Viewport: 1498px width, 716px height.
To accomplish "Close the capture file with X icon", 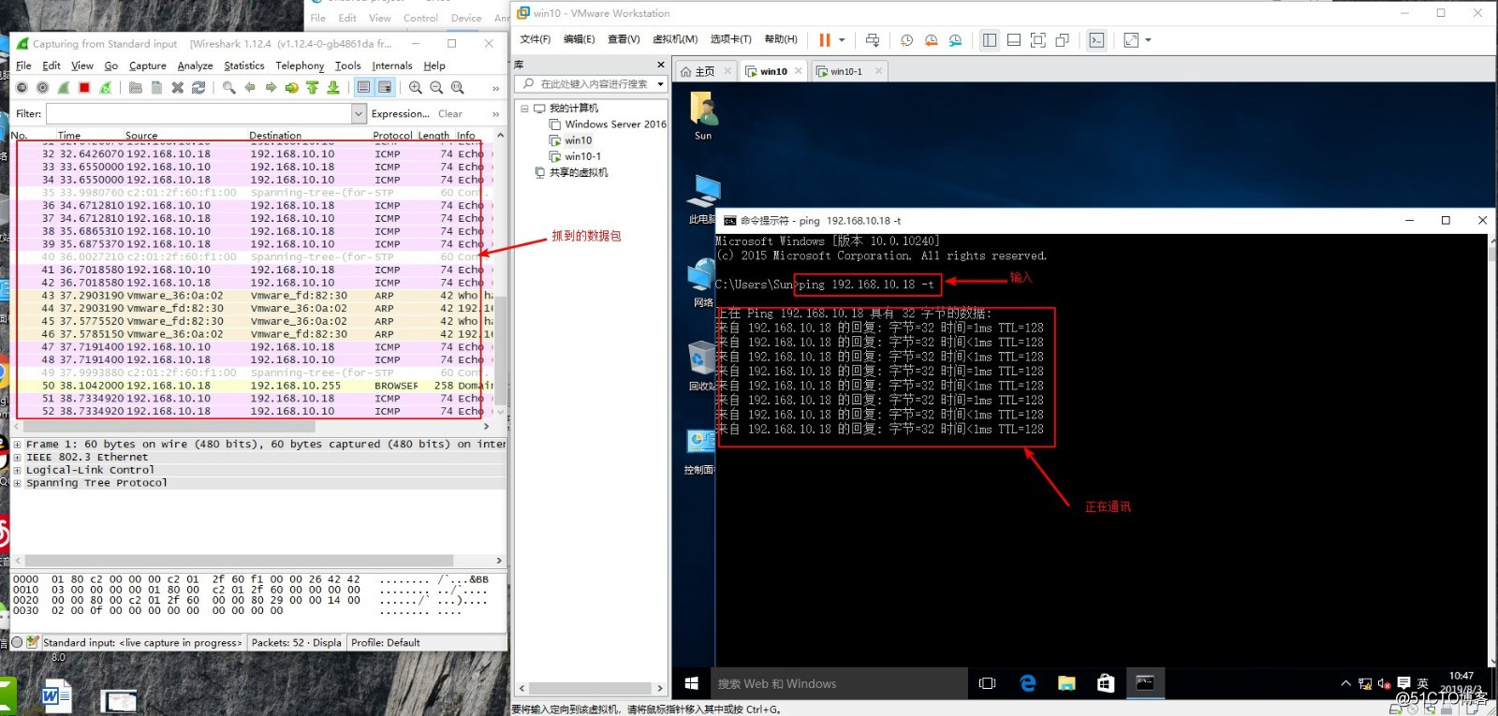I will [x=177, y=87].
